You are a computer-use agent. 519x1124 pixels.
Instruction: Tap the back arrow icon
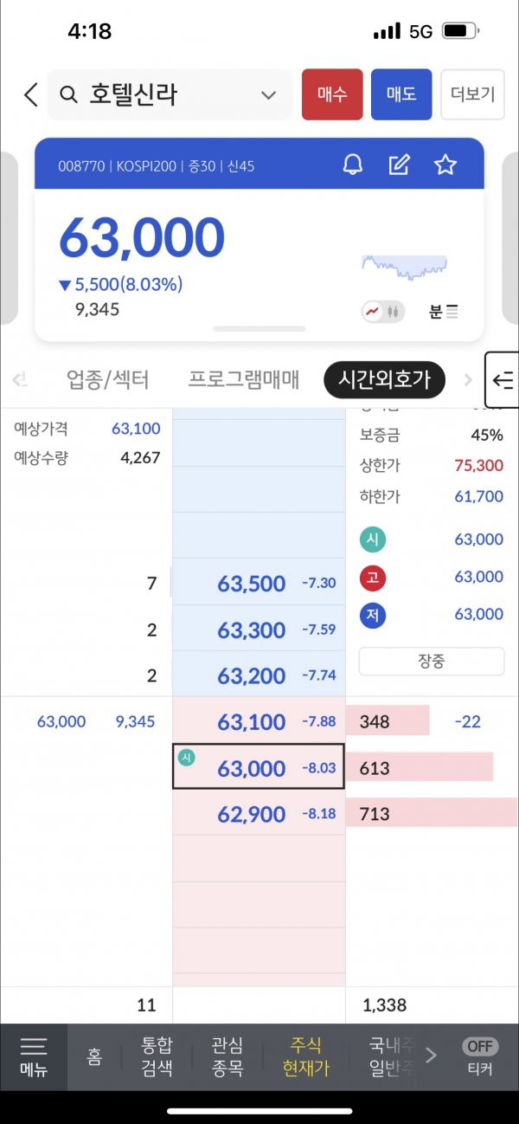[31, 94]
